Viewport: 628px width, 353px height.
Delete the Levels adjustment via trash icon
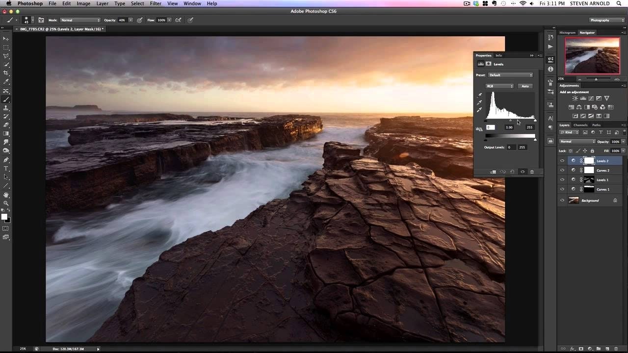(x=532, y=172)
